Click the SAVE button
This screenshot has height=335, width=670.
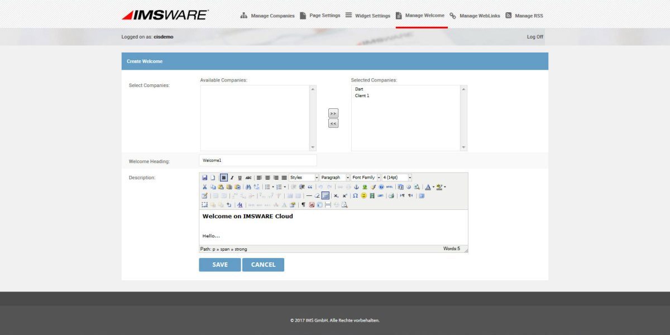pos(219,264)
